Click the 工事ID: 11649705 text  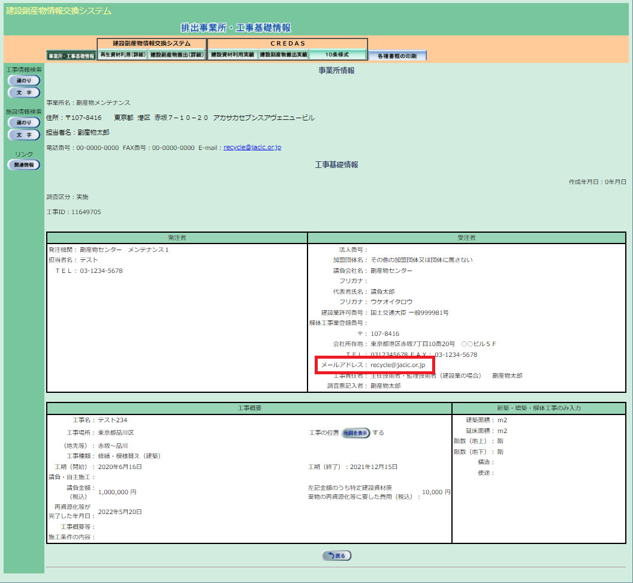pyautogui.click(x=74, y=212)
